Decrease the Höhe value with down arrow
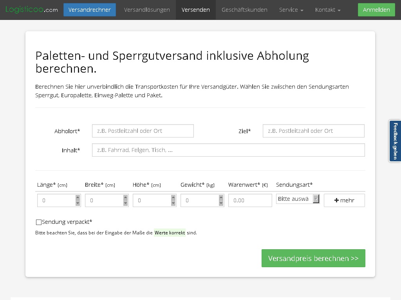Screen dimensions: 401x300 tap(173, 203)
